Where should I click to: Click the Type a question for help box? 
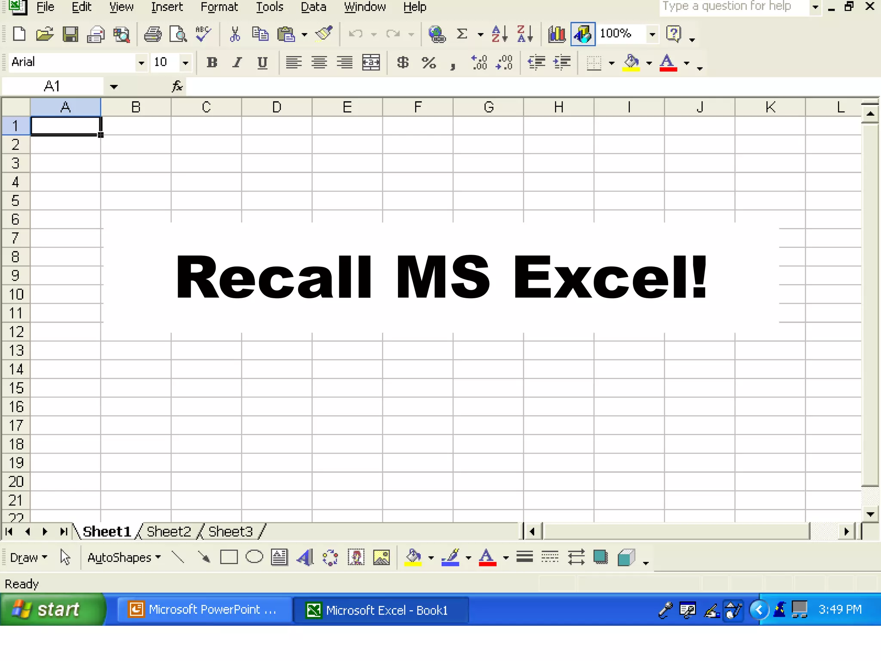click(x=734, y=7)
